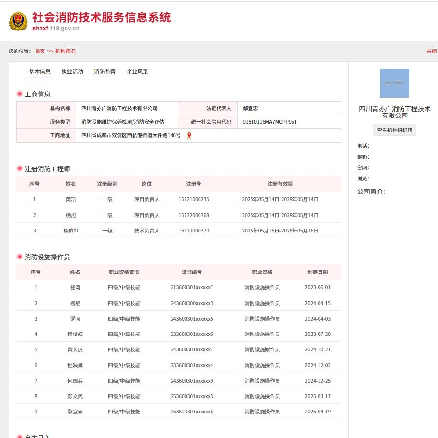Click the red bullet beside 自主录入
The width and height of the screenshot is (438, 438).
[19, 436]
